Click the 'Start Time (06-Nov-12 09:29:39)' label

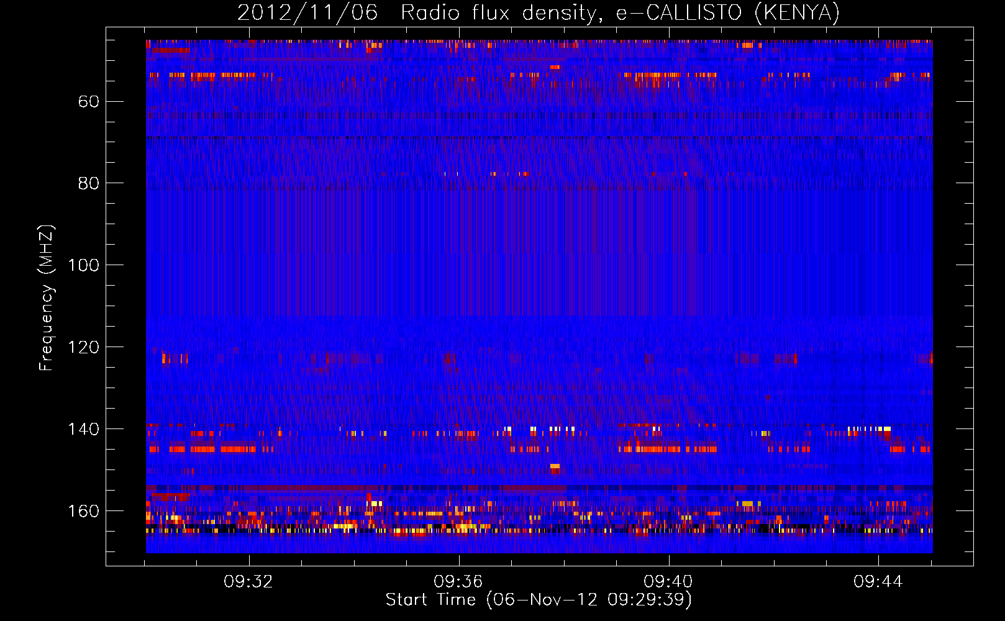point(539,600)
